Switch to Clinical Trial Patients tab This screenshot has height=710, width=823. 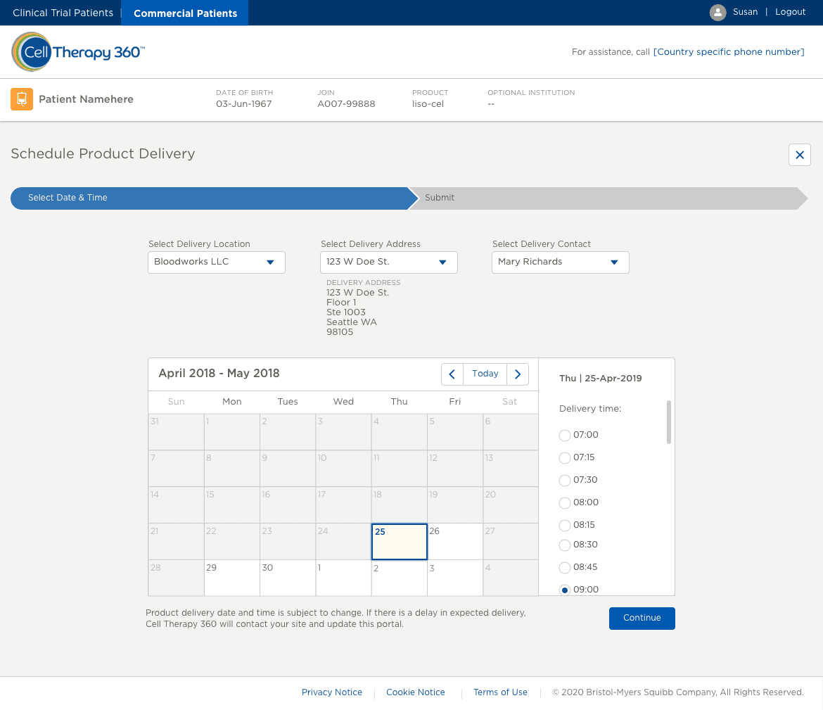63,13
